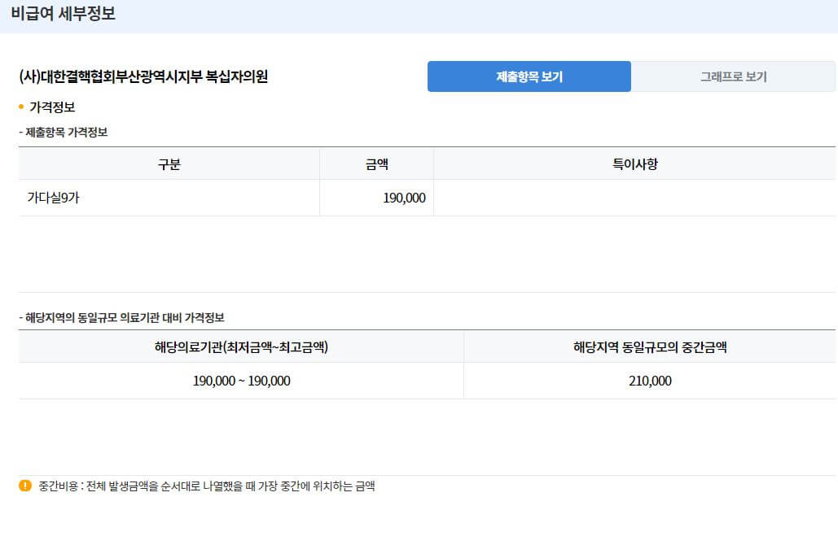This screenshot has width=838, height=536.
Task: Click the regional median price 210,000
Action: coord(650,381)
